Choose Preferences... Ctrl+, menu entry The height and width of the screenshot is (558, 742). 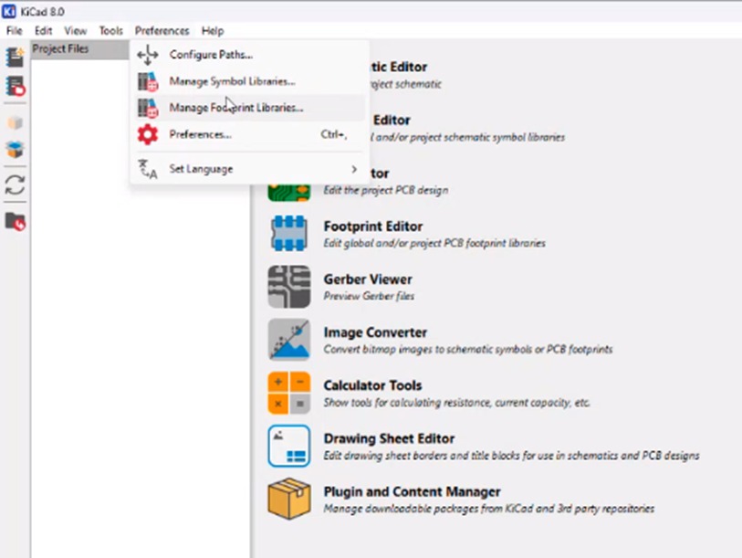[x=249, y=134]
